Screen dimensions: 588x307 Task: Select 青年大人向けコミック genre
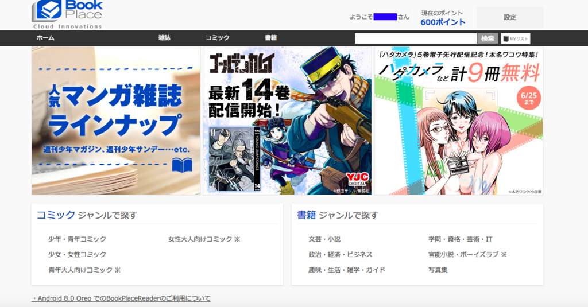[x=84, y=270]
